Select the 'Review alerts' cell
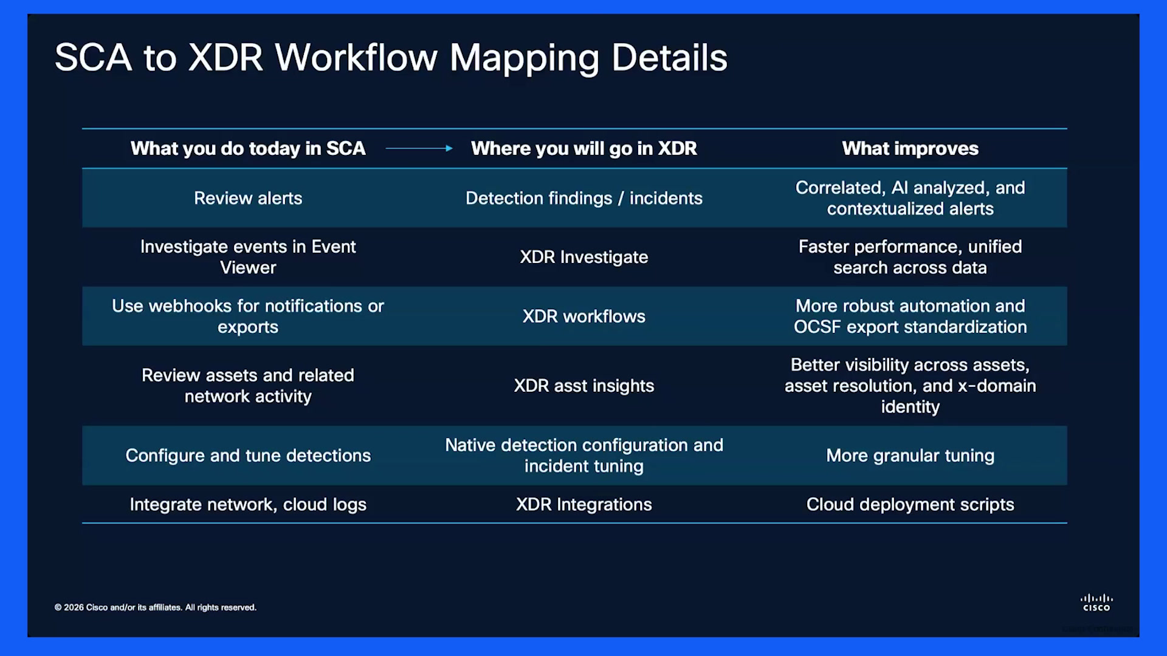This screenshot has height=656, width=1167. pos(248,198)
